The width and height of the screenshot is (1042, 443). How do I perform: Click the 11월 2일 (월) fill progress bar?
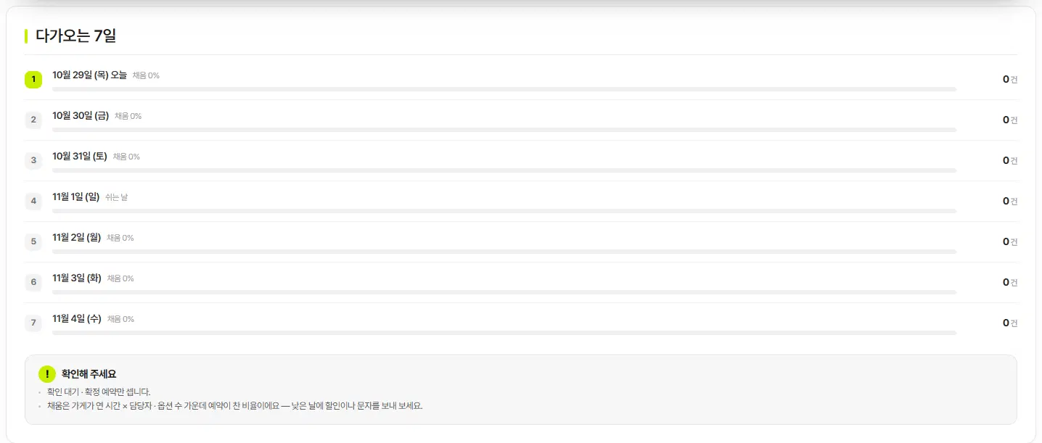[504, 252]
